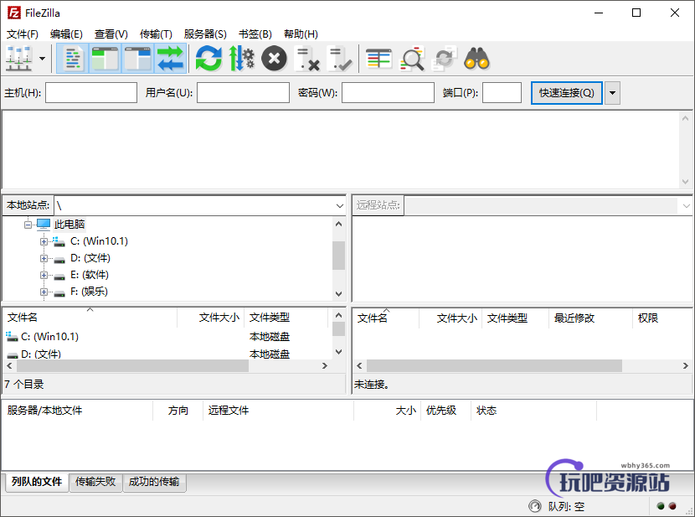Open the 帮助(H) menu
This screenshot has width=695, height=517.
[x=301, y=34]
